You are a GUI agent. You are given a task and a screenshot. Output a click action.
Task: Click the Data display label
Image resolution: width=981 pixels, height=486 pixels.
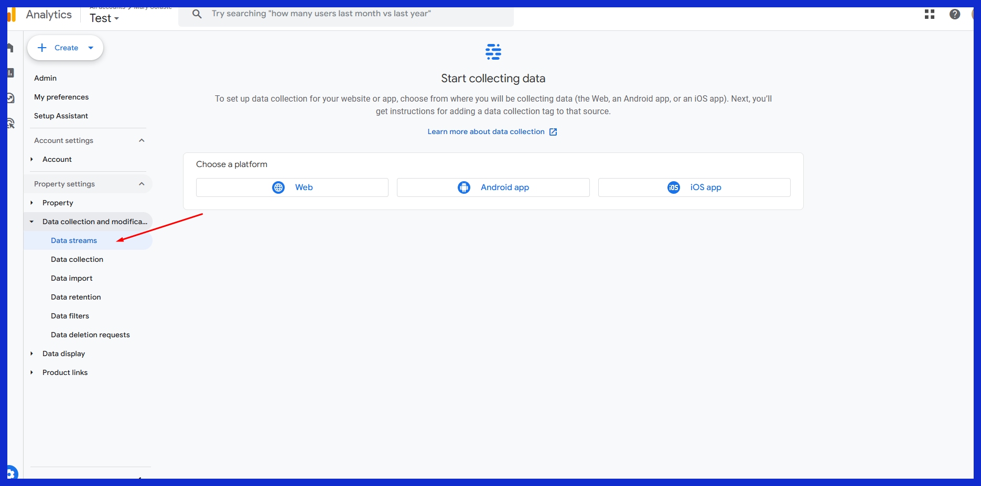tap(64, 354)
